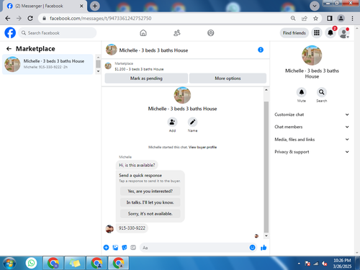This screenshot has width=360, height=270.
Task: Open the Groups icon in top navigation
Action: 211,33
